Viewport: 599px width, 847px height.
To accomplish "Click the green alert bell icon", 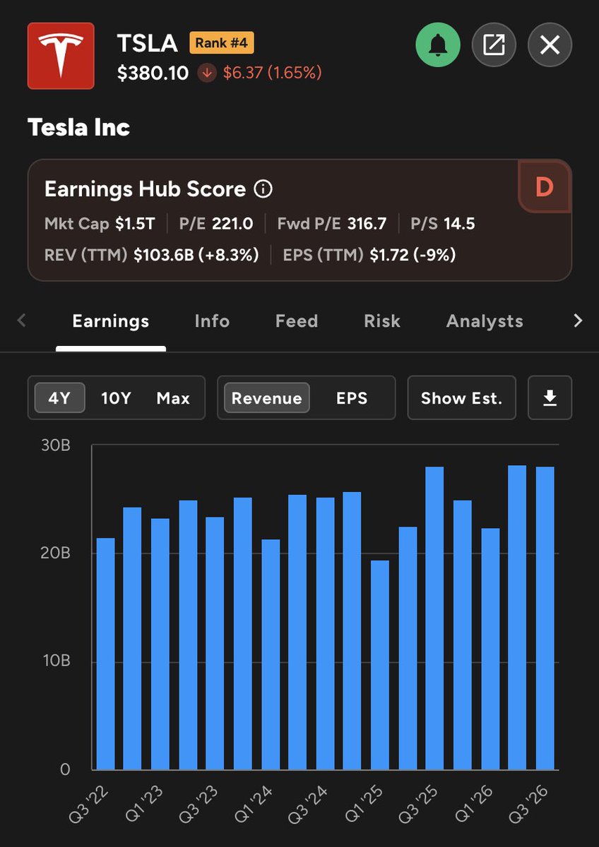I will 438,45.
